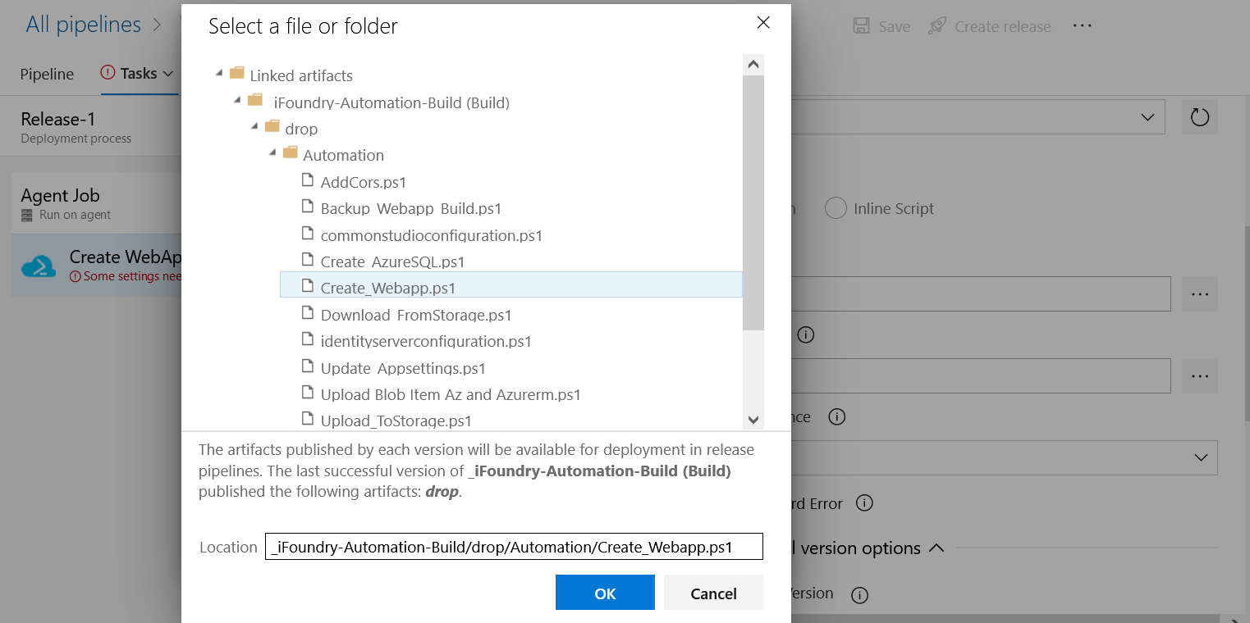Click the Automation folder icon
The height and width of the screenshot is (623, 1250).
(x=290, y=153)
